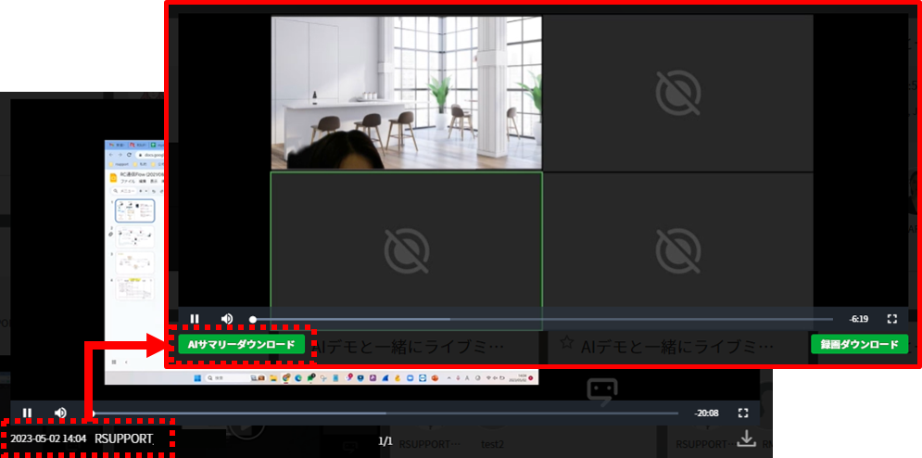Screen dimensions: 922x458
Task: Pause the background video showing -20:08
Action: (27, 413)
